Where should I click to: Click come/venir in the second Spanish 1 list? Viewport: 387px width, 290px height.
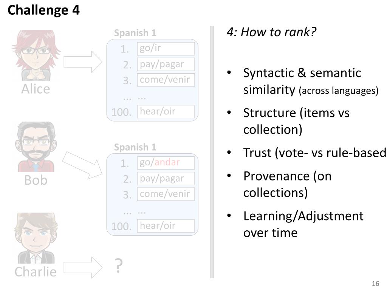166,194
